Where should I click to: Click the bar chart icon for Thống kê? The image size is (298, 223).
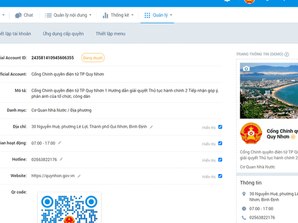coord(106,15)
